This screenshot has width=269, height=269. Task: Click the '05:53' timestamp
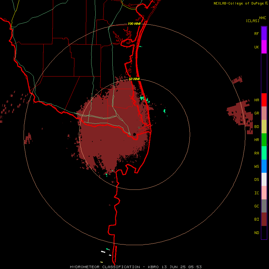coord(195,267)
